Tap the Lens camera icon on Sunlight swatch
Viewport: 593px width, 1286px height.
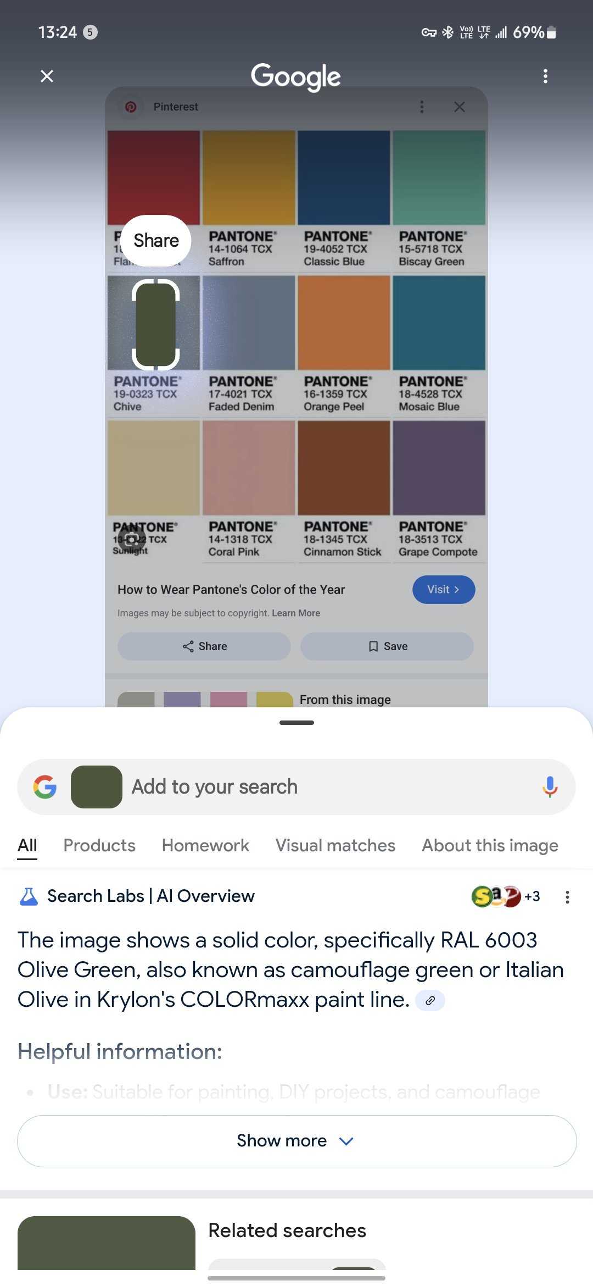[x=132, y=539]
